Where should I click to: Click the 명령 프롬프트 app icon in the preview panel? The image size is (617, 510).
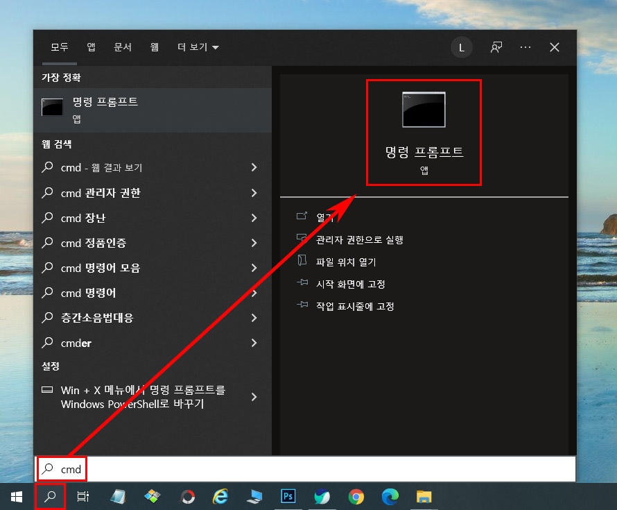[424, 108]
